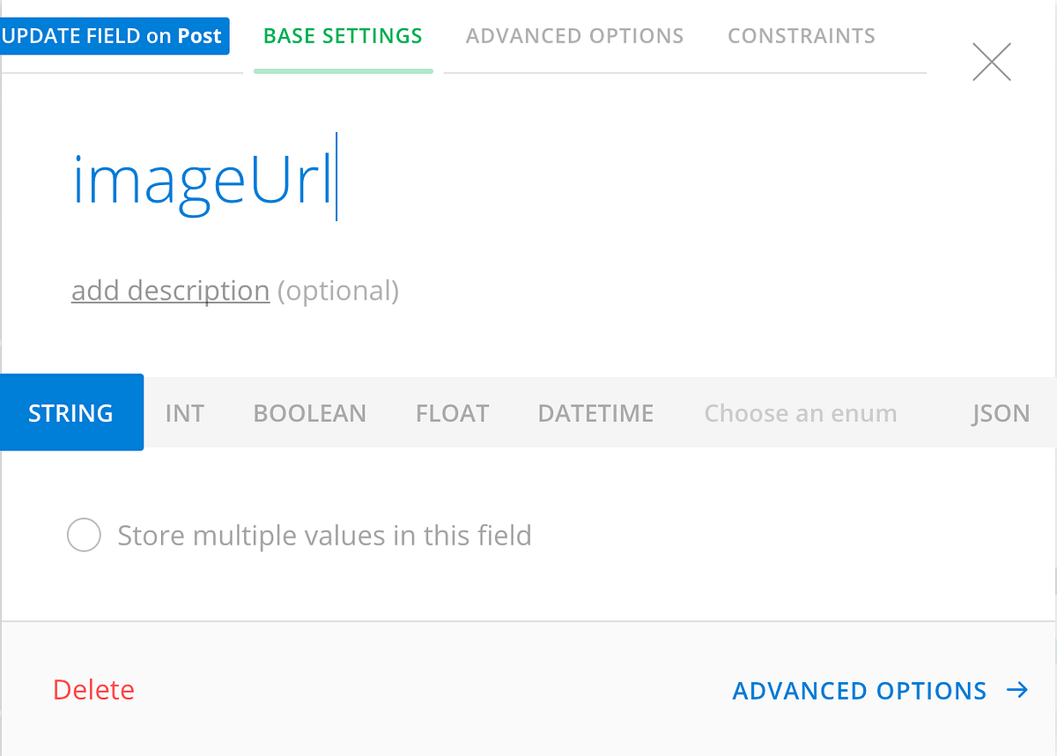Screen dimensions: 1057x756
Task: Choose the INT field type
Action: coord(185,413)
